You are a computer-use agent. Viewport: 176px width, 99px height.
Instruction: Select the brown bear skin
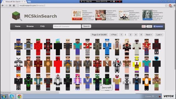tap(48, 65)
